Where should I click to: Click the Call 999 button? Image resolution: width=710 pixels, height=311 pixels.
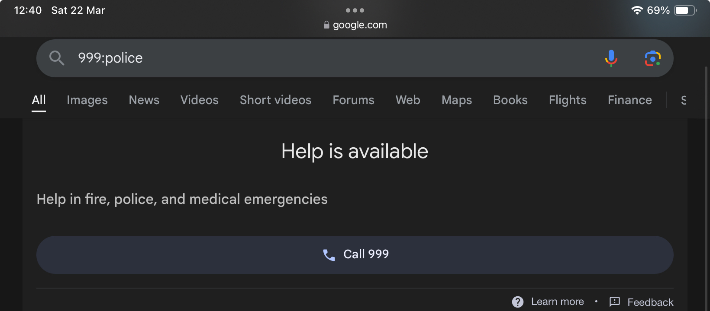(355, 255)
